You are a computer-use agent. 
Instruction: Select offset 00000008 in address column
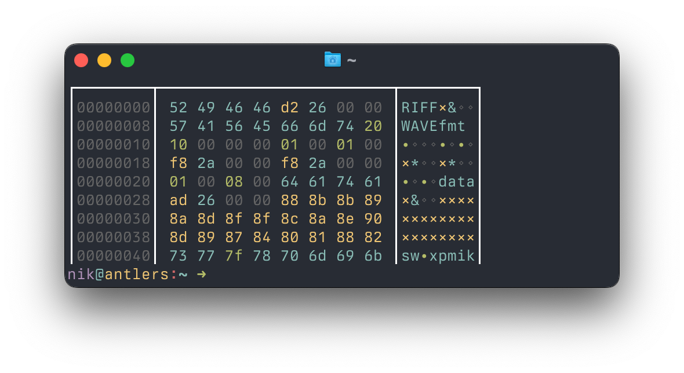pos(114,126)
